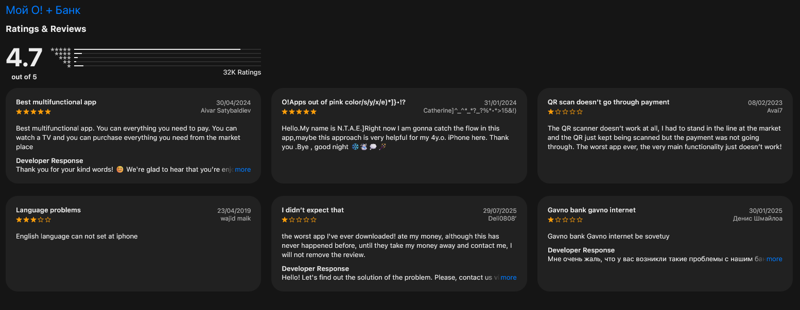The image size is (800, 310).
Task: Click the star rating on Gavno bank review
Action: coord(565,220)
